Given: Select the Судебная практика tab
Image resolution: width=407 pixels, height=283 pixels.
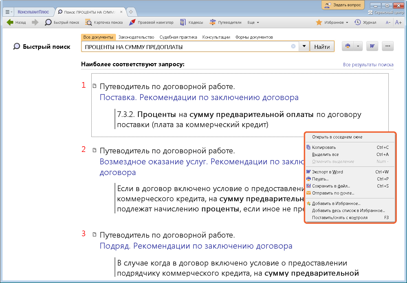Looking at the screenshot, I should click(x=178, y=37).
